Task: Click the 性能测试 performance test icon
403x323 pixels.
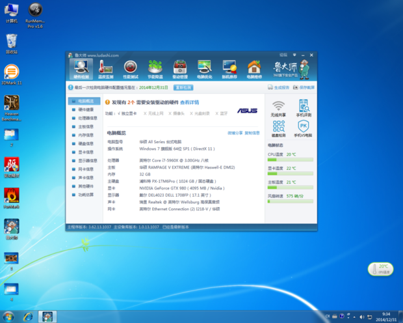Action: 130,68
